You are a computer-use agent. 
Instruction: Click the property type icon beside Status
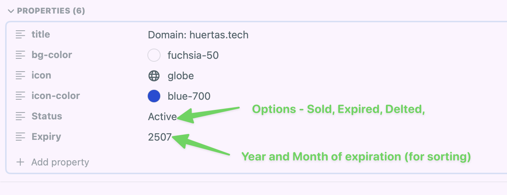pos(21,116)
